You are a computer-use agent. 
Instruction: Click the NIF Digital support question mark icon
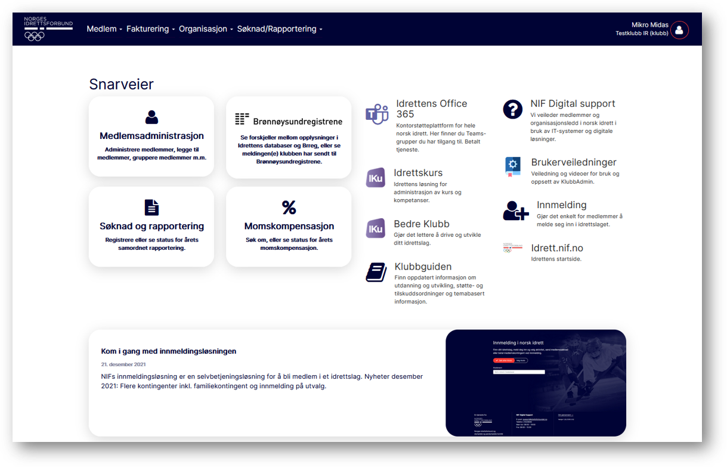[x=513, y=109]
